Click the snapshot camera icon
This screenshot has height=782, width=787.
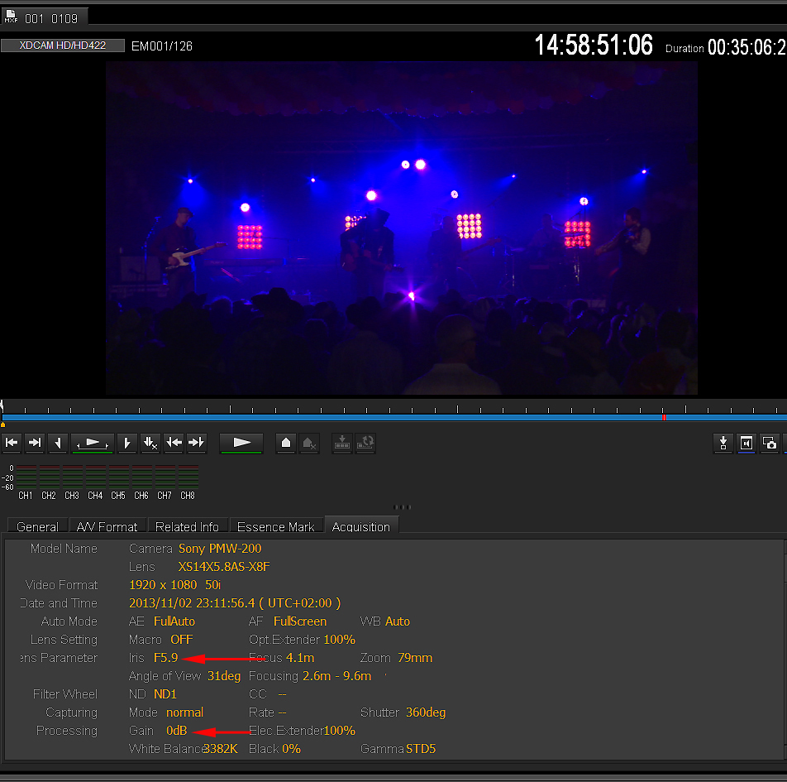tap(770, 443)
